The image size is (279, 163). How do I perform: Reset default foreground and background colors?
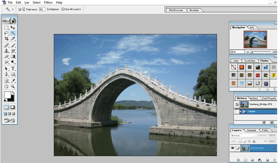click(x=5, y=101)
